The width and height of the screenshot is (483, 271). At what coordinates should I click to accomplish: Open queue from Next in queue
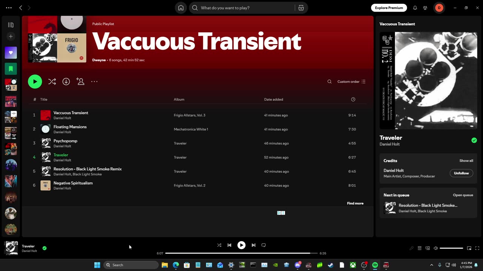pos(463,195)
